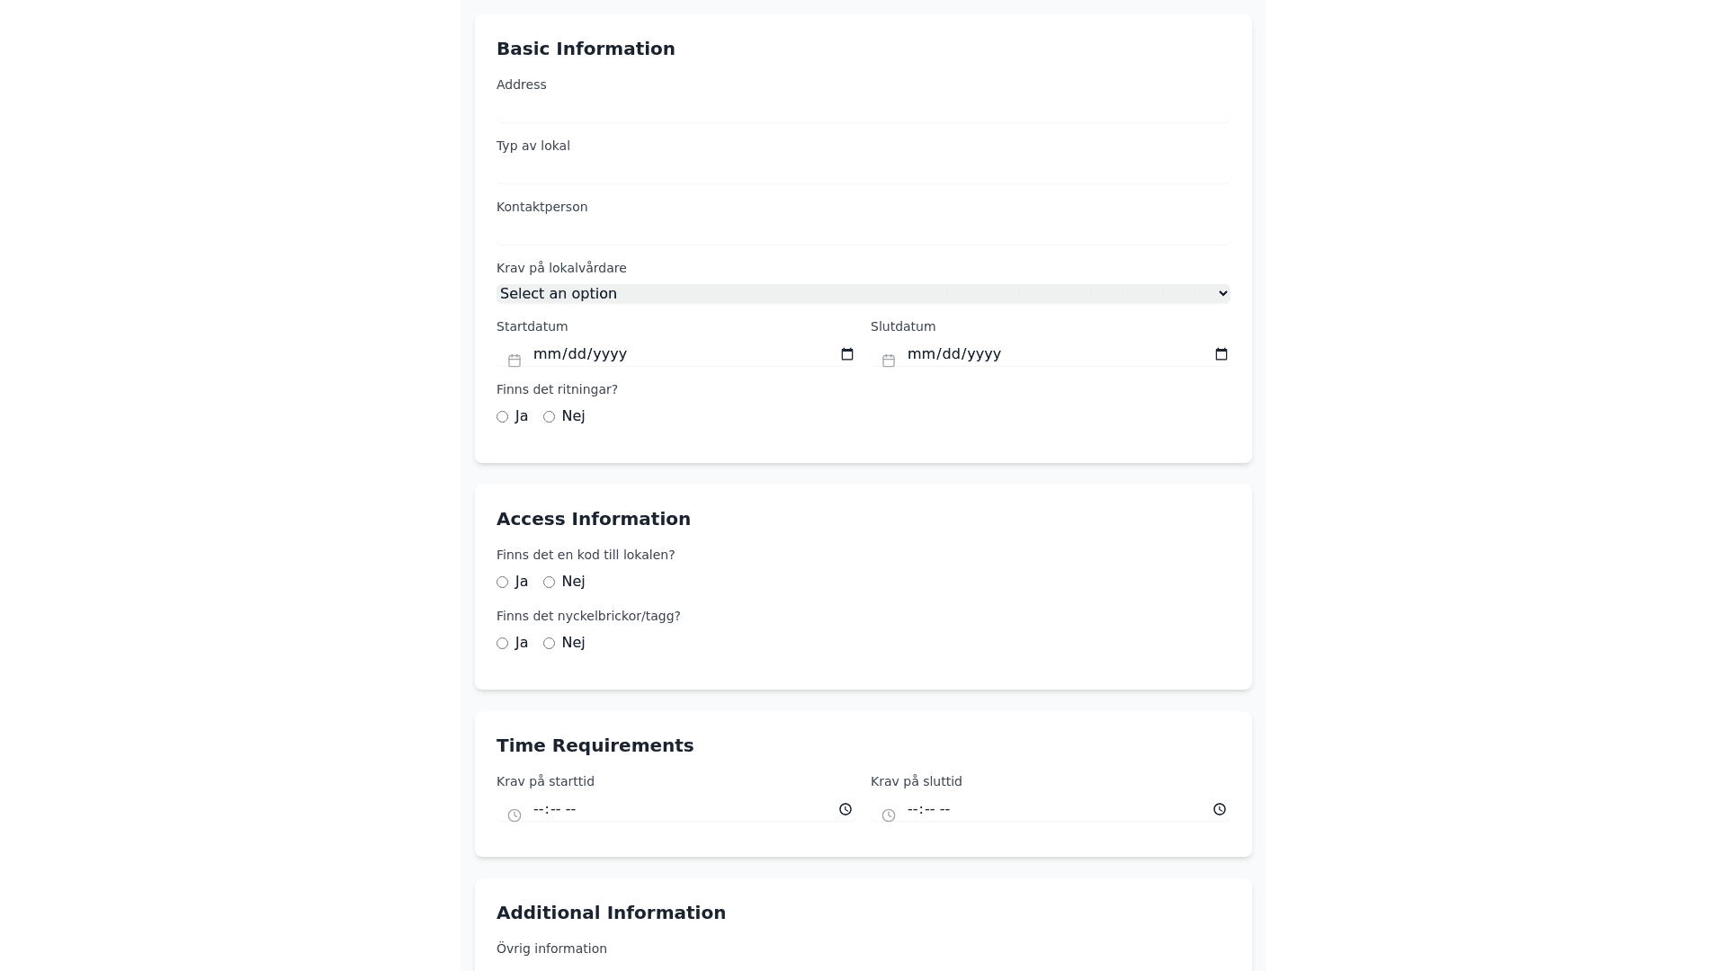Select Ja for nyckelbrickor/tagg
Image resolution: width=1727 pixels, height=971 pixels.
(x=503, y=644)
